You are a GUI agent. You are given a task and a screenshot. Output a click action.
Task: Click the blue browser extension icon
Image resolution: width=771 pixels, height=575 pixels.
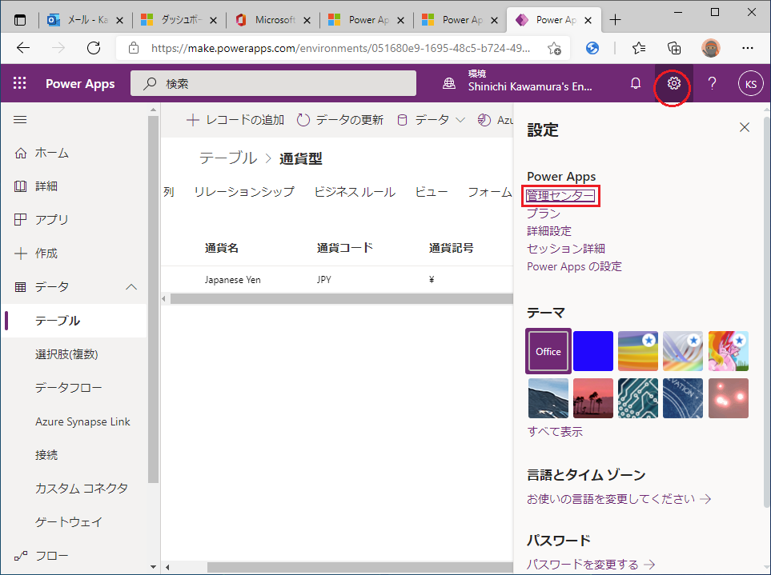coord(592,48)
